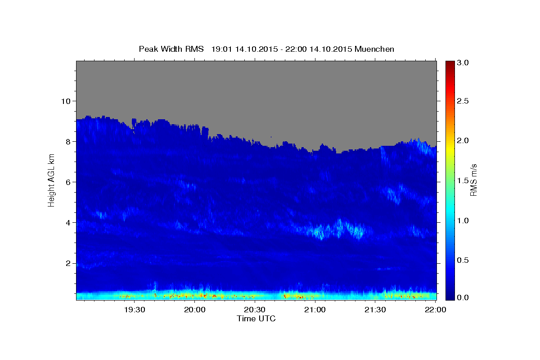This screenshot has width=540, height=360.
Task: Click the height tick label 2
Action: click(69, 263)
